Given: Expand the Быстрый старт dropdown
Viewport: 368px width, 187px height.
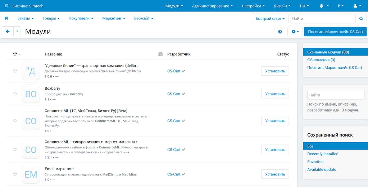Looking at the screenshot, I should pos(270,18).
